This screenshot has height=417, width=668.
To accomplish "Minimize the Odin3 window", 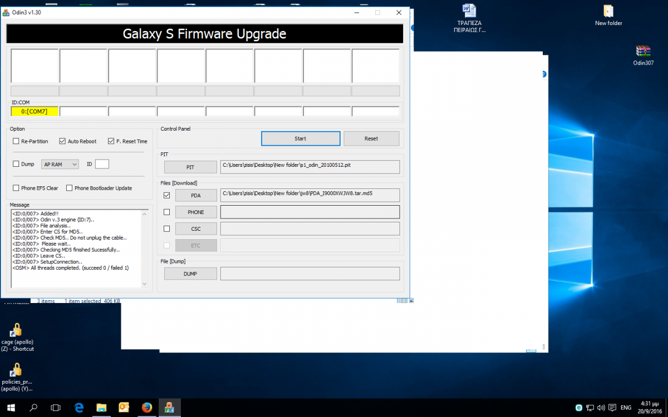I will click(x=356, y=12).
